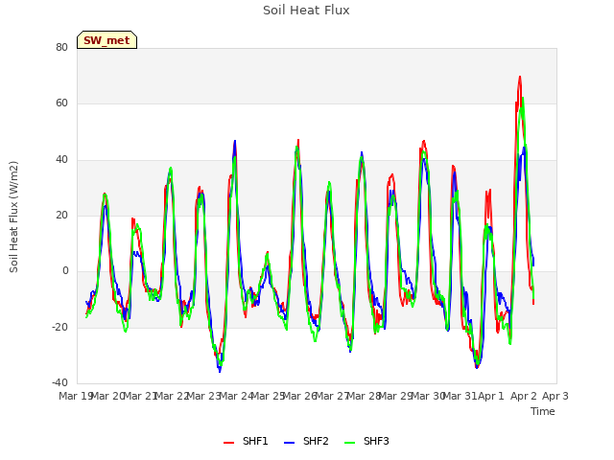Click the SW_met annotation label

point(106,40)
